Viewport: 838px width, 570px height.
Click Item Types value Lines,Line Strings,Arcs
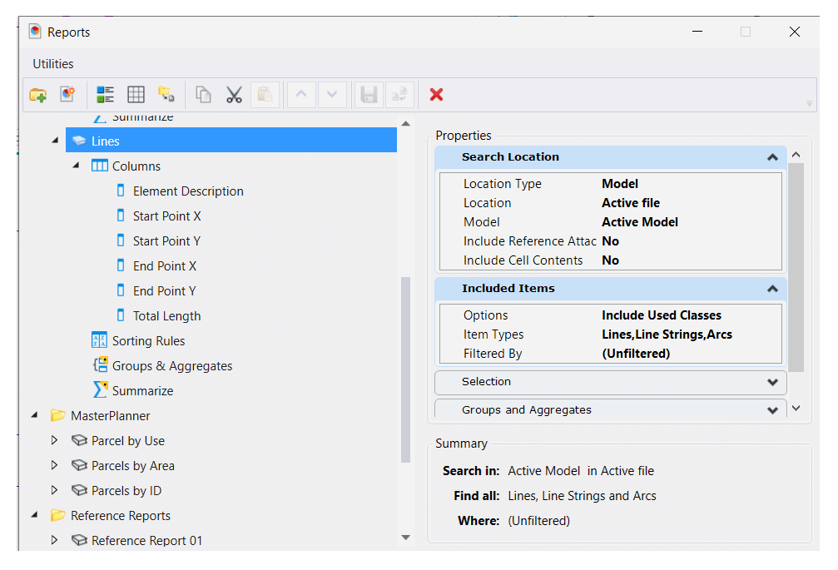point(667,335)
